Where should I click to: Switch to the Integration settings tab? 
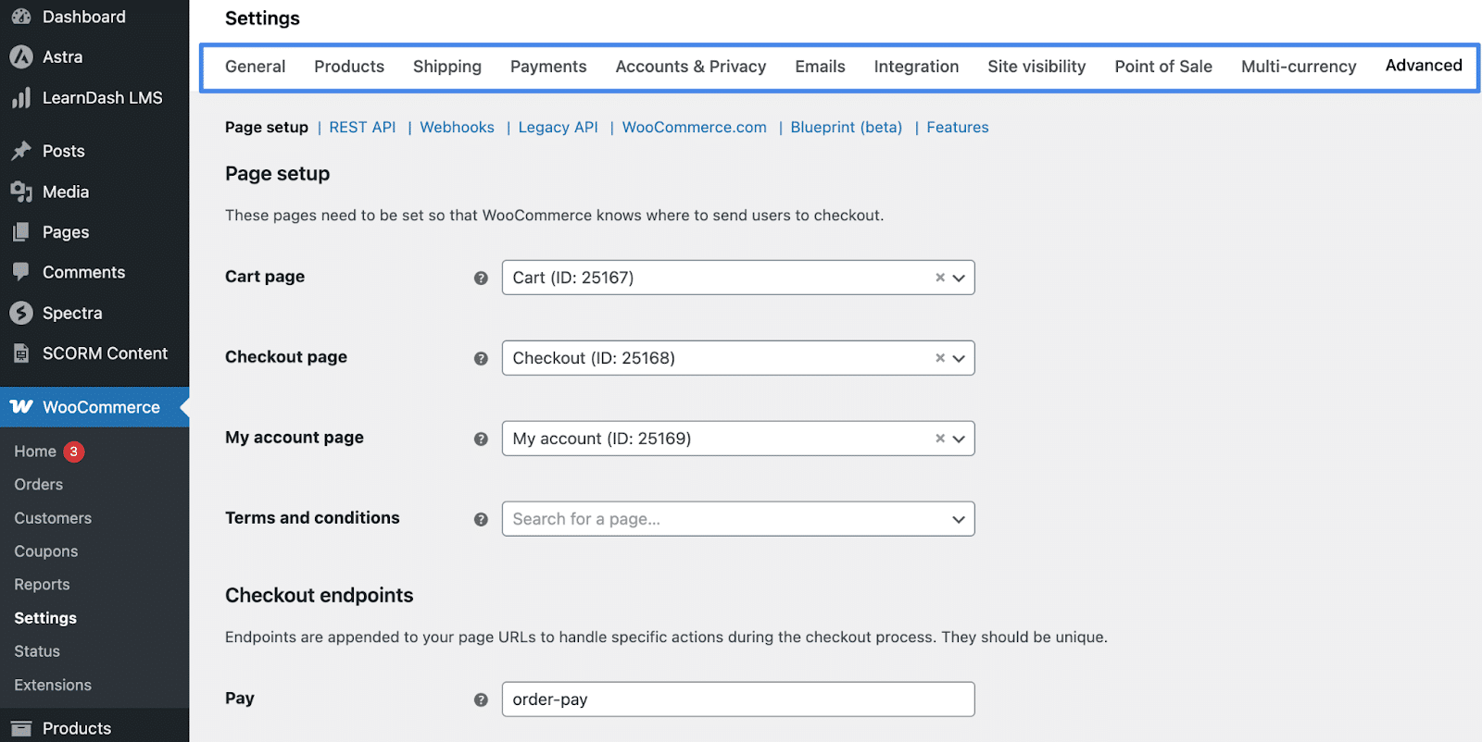tap(916, 67)
